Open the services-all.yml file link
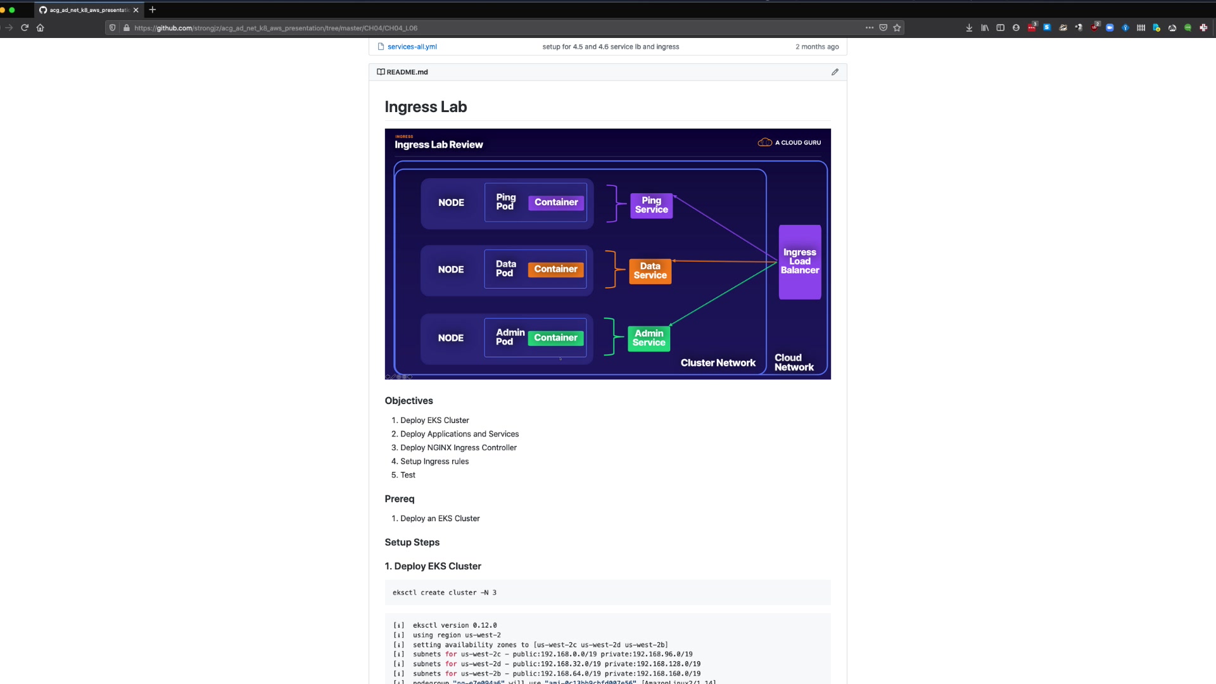This screenshot has height=684, width=1216. pyautogui.click(x=412, y=47)
